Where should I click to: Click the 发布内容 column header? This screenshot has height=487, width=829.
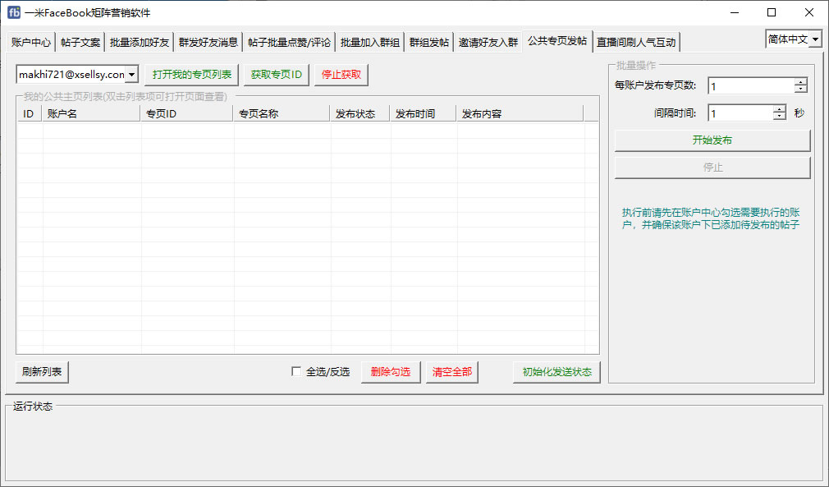tap(520, 113)
